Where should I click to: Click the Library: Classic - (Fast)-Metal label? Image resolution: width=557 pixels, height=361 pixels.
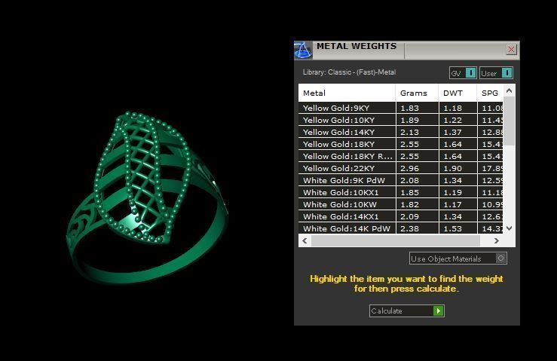[x=349, y=72]
